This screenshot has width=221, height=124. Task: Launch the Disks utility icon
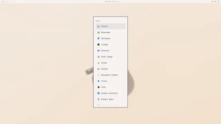tap(98, 63)
